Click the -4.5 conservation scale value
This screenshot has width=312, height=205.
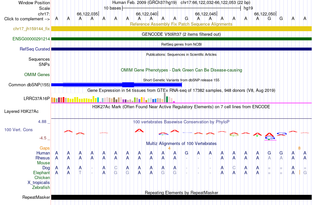point(43,138)
